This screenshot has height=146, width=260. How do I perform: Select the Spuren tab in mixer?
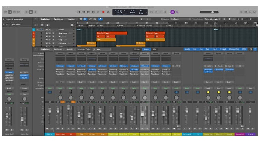click(x=146, y=49)
